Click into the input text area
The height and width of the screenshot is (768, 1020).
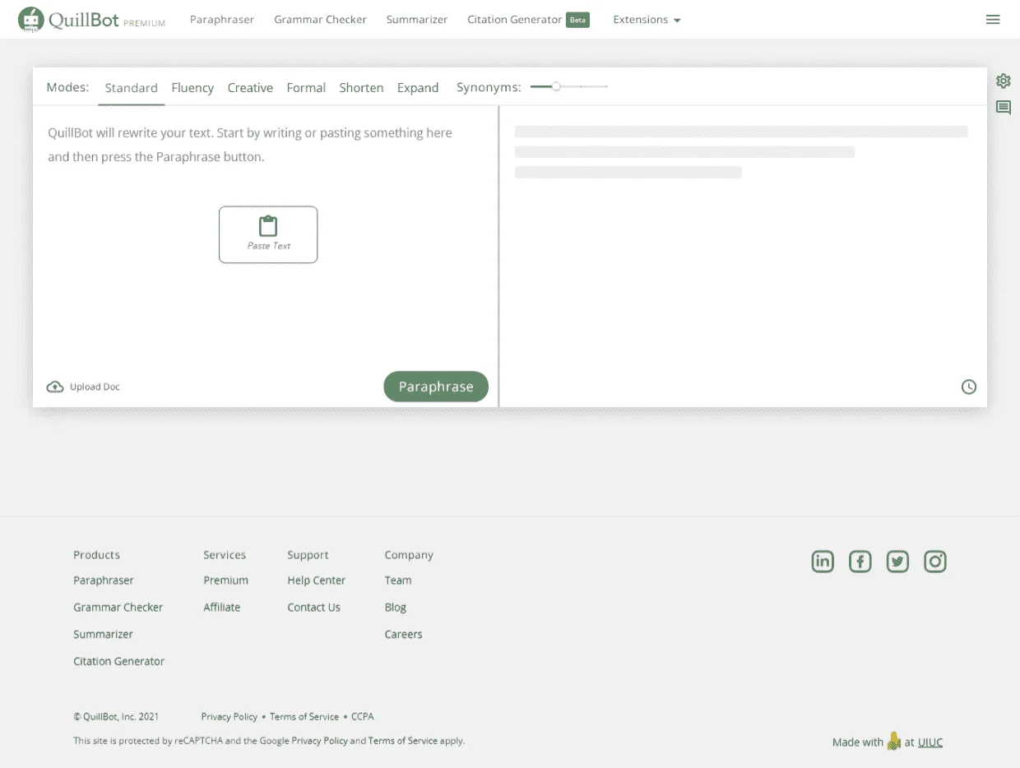pyautogui.click(x=265, y=238)
